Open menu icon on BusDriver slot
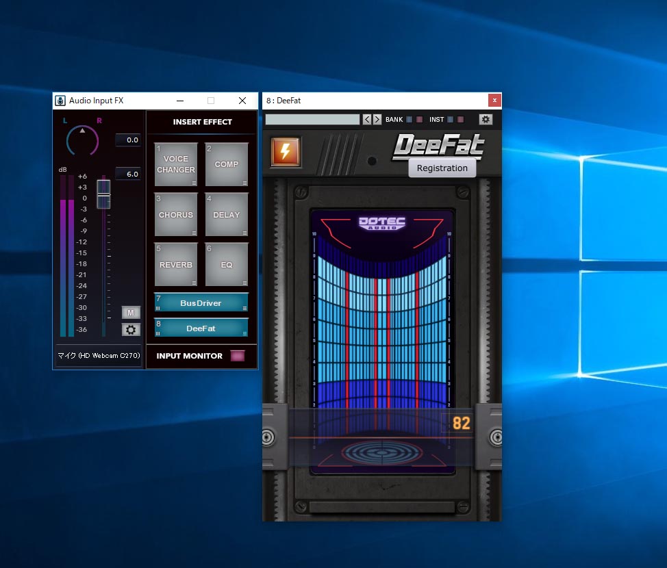The image size is (667, 568). 244,308
